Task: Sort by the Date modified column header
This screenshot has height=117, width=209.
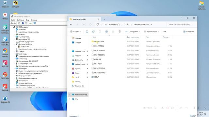Action: click(133, 37)
